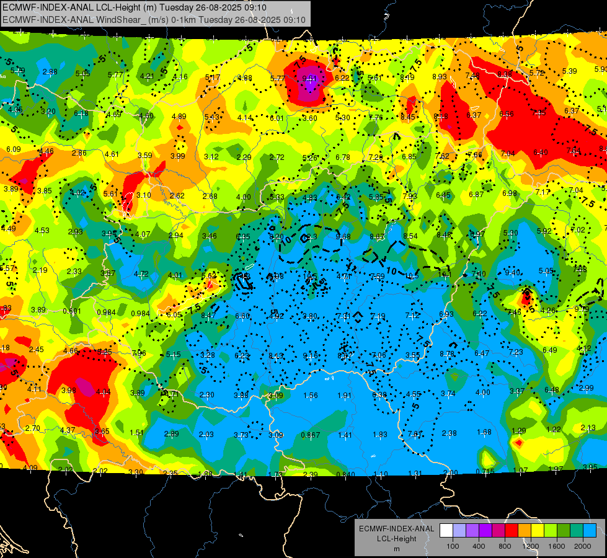Viewport: 607px width, 558px height.
Task: Click the dark green swatch in the legend
Action: tap(564, 531)
